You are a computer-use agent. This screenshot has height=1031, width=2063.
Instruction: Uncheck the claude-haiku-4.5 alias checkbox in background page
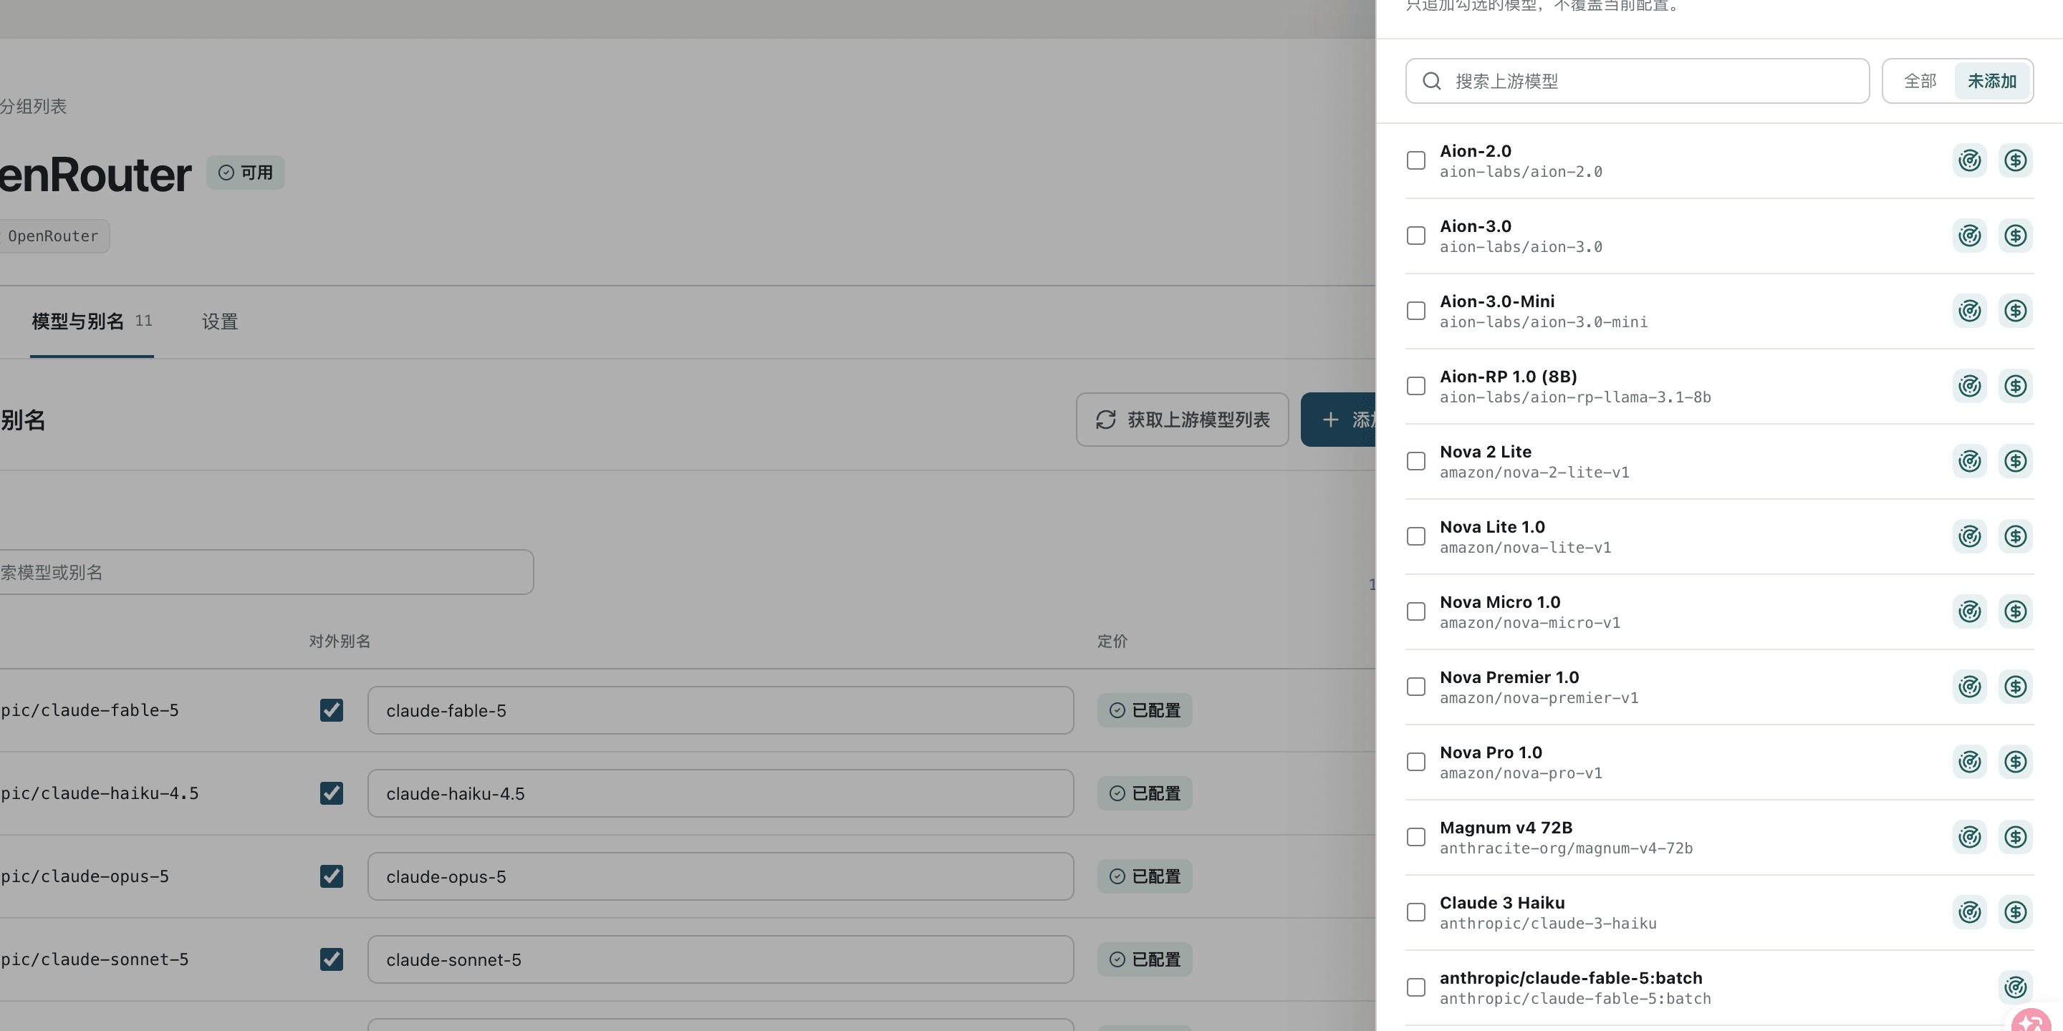click(332, 793)
